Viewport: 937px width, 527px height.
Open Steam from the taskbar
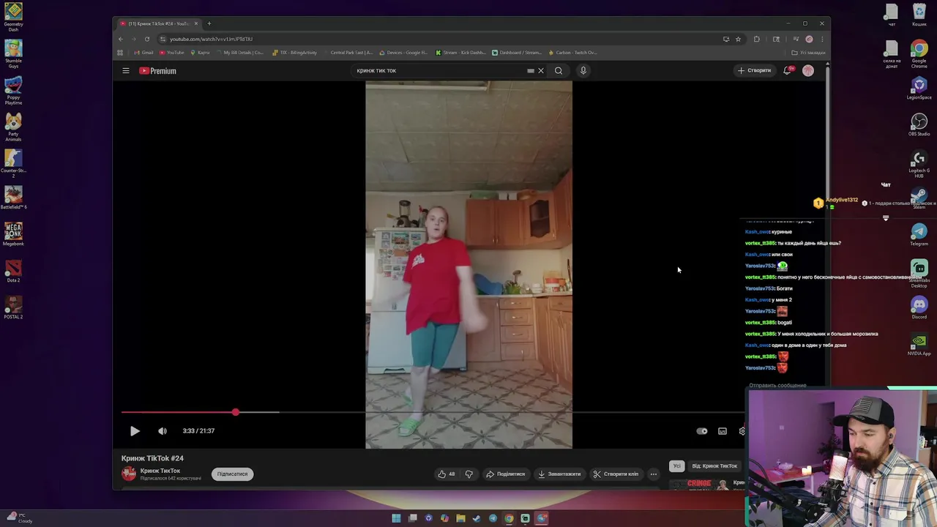[477, 518]
